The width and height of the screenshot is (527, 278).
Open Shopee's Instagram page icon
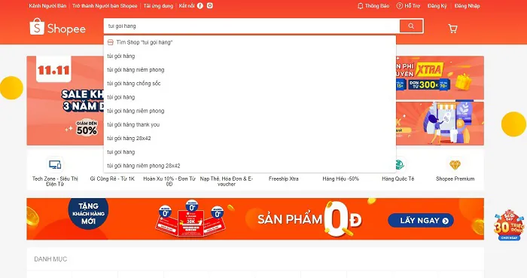(210, 6)
